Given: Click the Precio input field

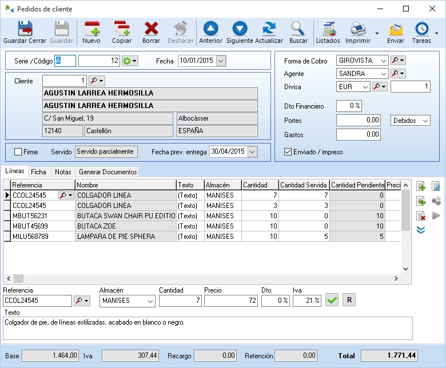Looking at the screenshot, I should pyautogui.click(x=230, y=301).
